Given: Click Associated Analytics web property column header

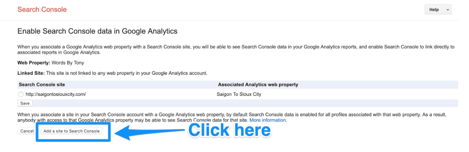Looking at the screenshot, I should [258, 85].
